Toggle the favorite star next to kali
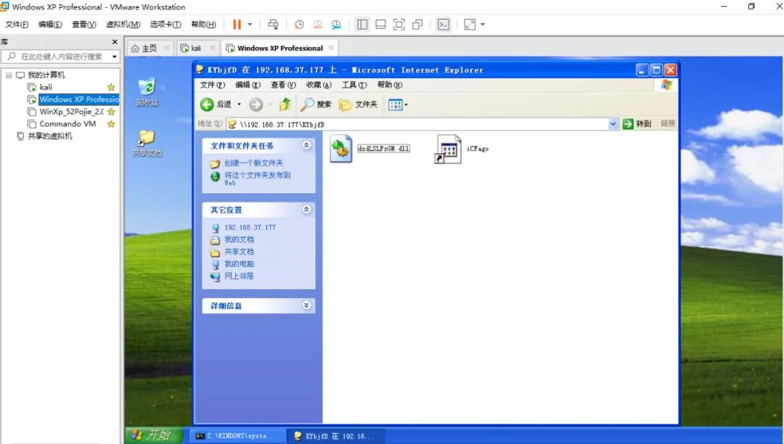 tap(110, 87)
